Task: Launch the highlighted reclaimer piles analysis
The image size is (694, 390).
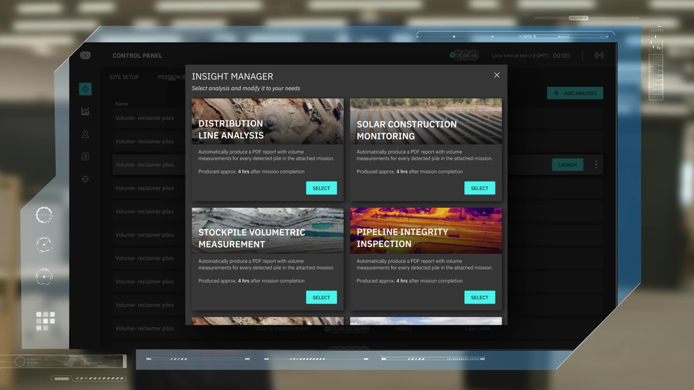Action: click(x=567, y=165)
